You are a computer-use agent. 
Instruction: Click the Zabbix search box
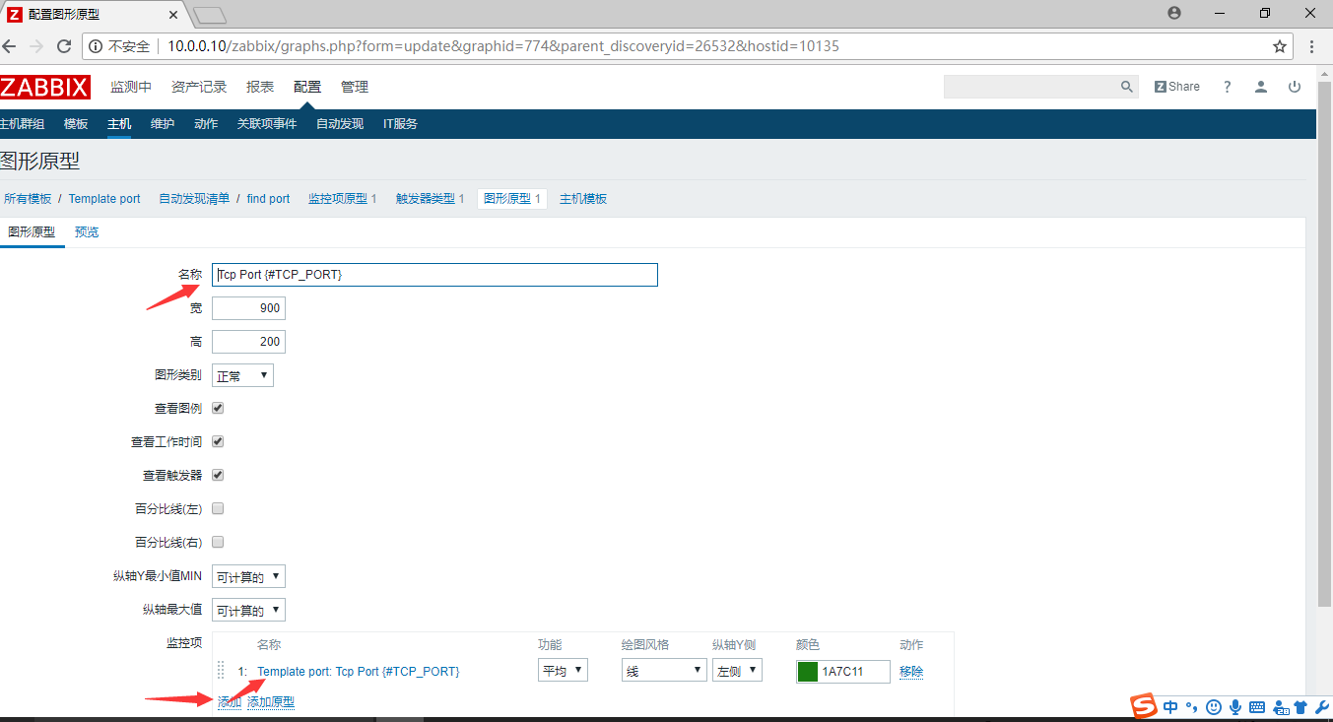(1031, 87)
